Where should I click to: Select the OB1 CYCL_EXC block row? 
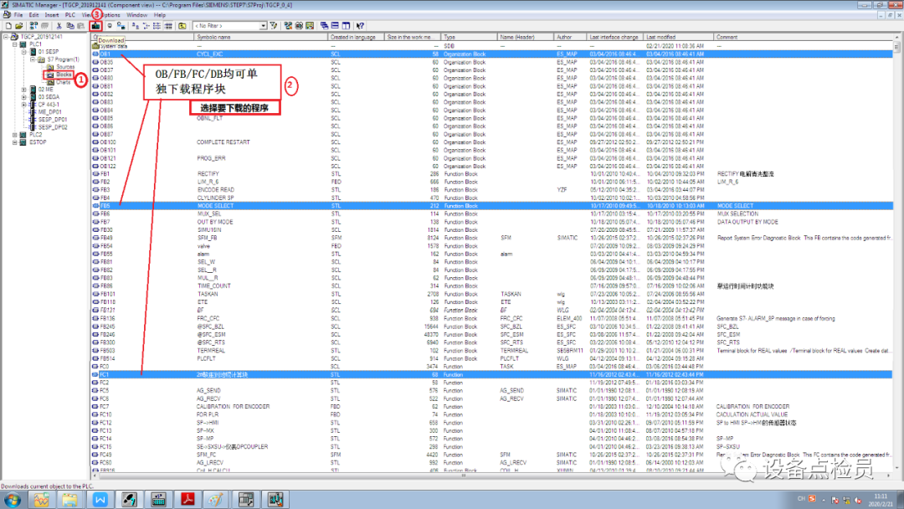tap(492, 54)
